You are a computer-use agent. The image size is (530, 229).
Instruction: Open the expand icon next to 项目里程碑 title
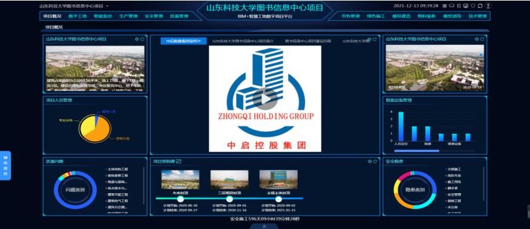point(179,161)
